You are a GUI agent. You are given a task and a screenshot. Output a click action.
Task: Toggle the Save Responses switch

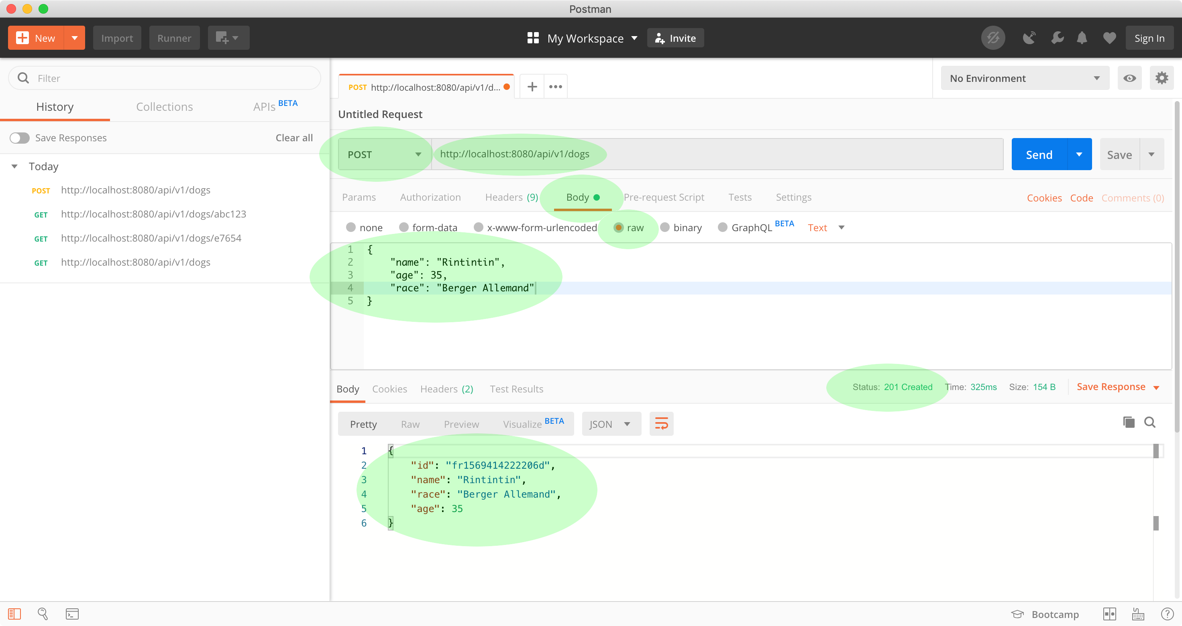coord(20,138)
